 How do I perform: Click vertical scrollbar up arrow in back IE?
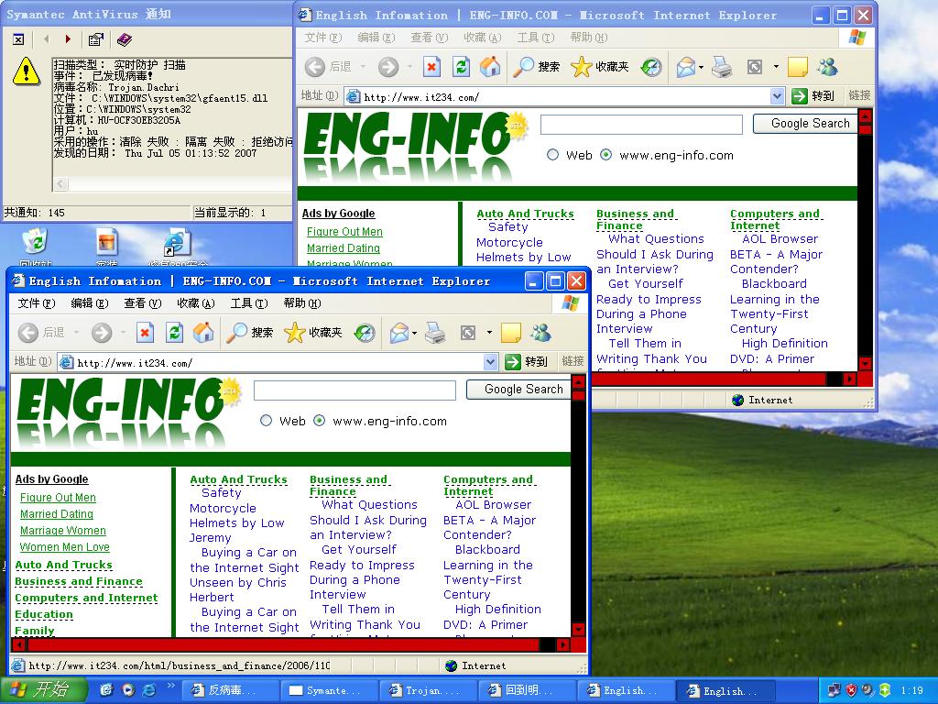tap(865, 115)
